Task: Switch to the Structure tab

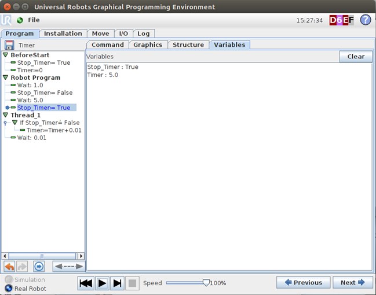Action: (x=188, y=45)
